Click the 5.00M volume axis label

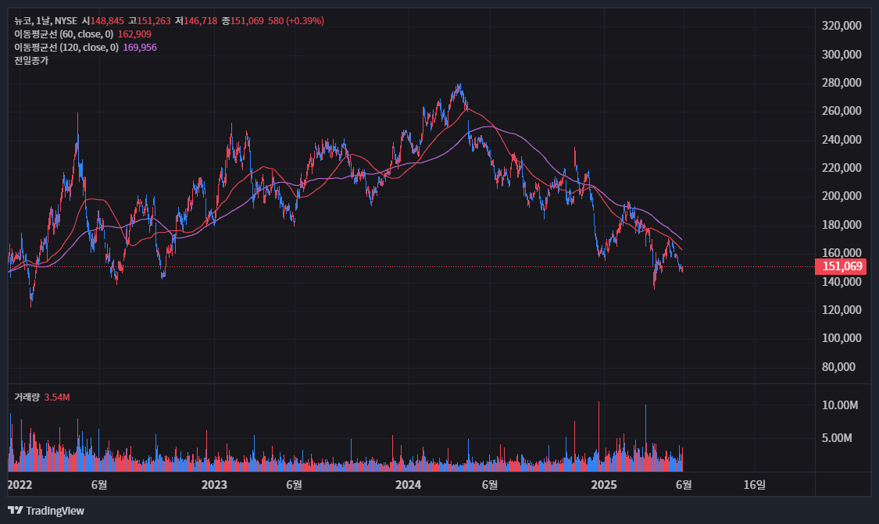837,438
